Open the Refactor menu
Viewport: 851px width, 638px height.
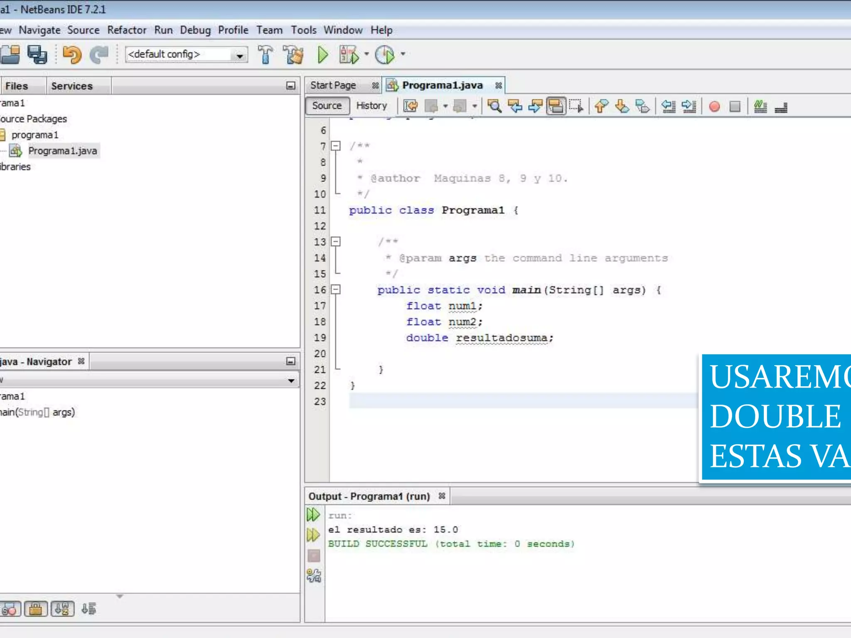pyautogui.click(x=127, y=30)
